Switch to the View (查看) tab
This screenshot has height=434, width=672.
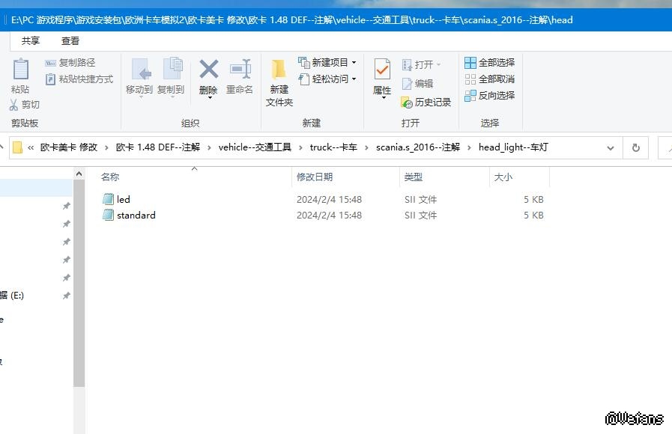pyautogui.click(x=70, y=41)
